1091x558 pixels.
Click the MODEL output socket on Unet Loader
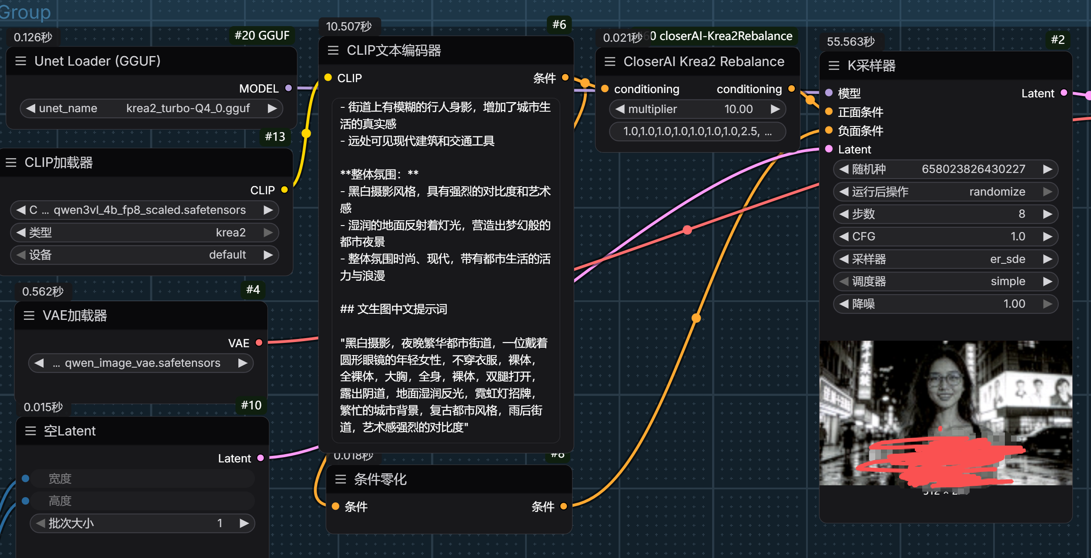pyautogui.click(x=288, y=88)
